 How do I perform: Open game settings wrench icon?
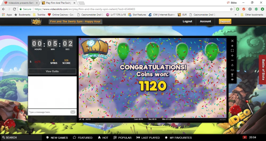[80, 119]
